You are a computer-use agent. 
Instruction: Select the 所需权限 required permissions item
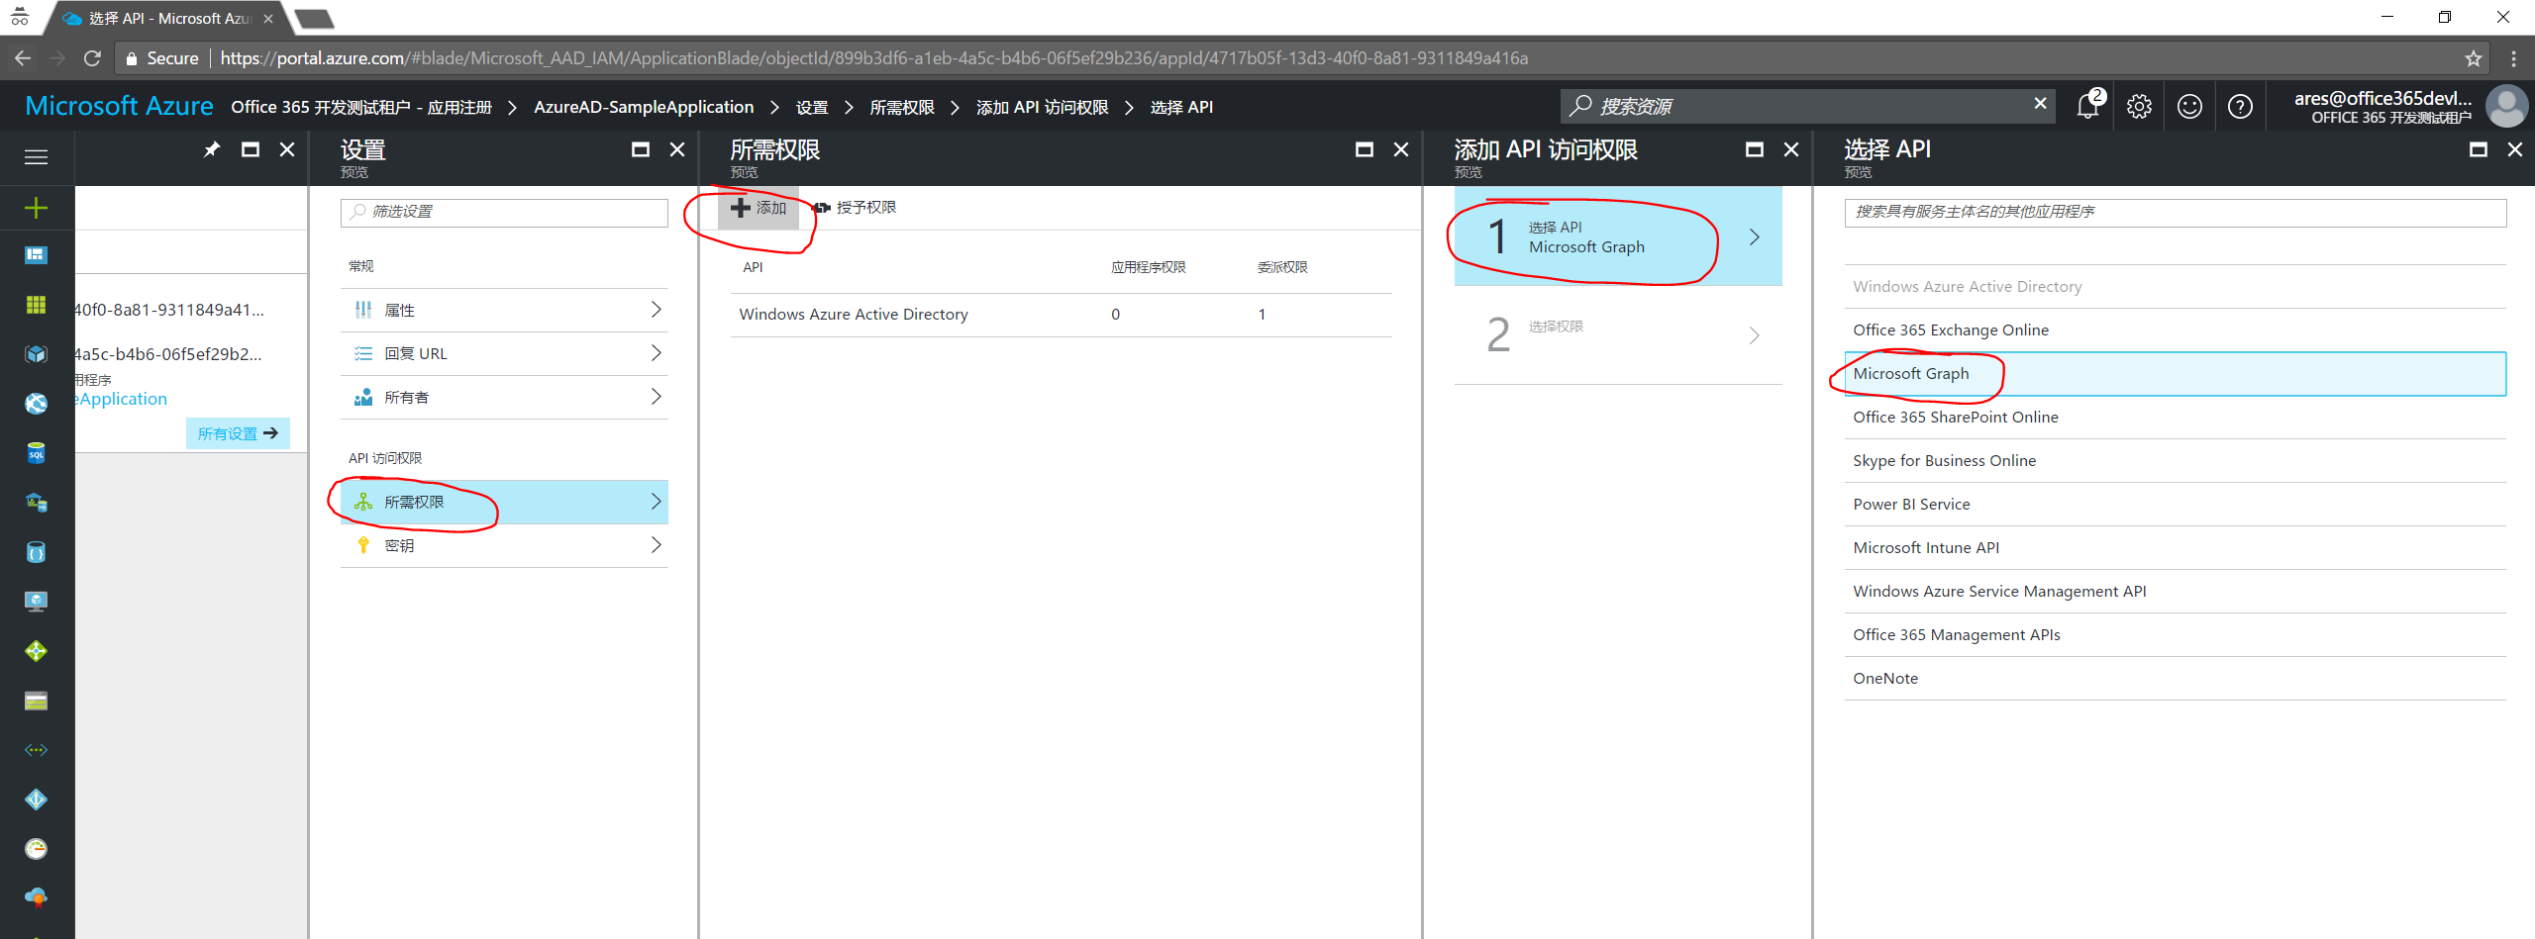point(504,503)
